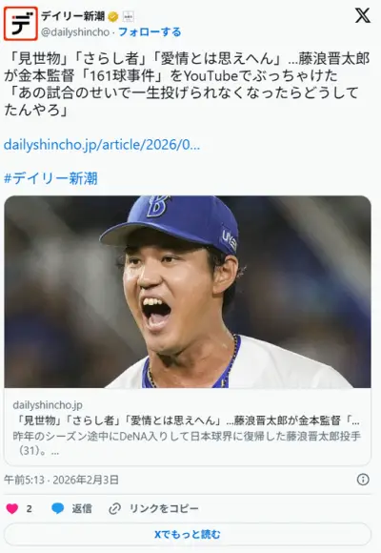Open the @dailyshincho handle
Screen dimensions: 381x553
point(75,32)
